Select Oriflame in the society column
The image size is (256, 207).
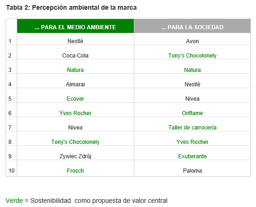pos(192,113)
